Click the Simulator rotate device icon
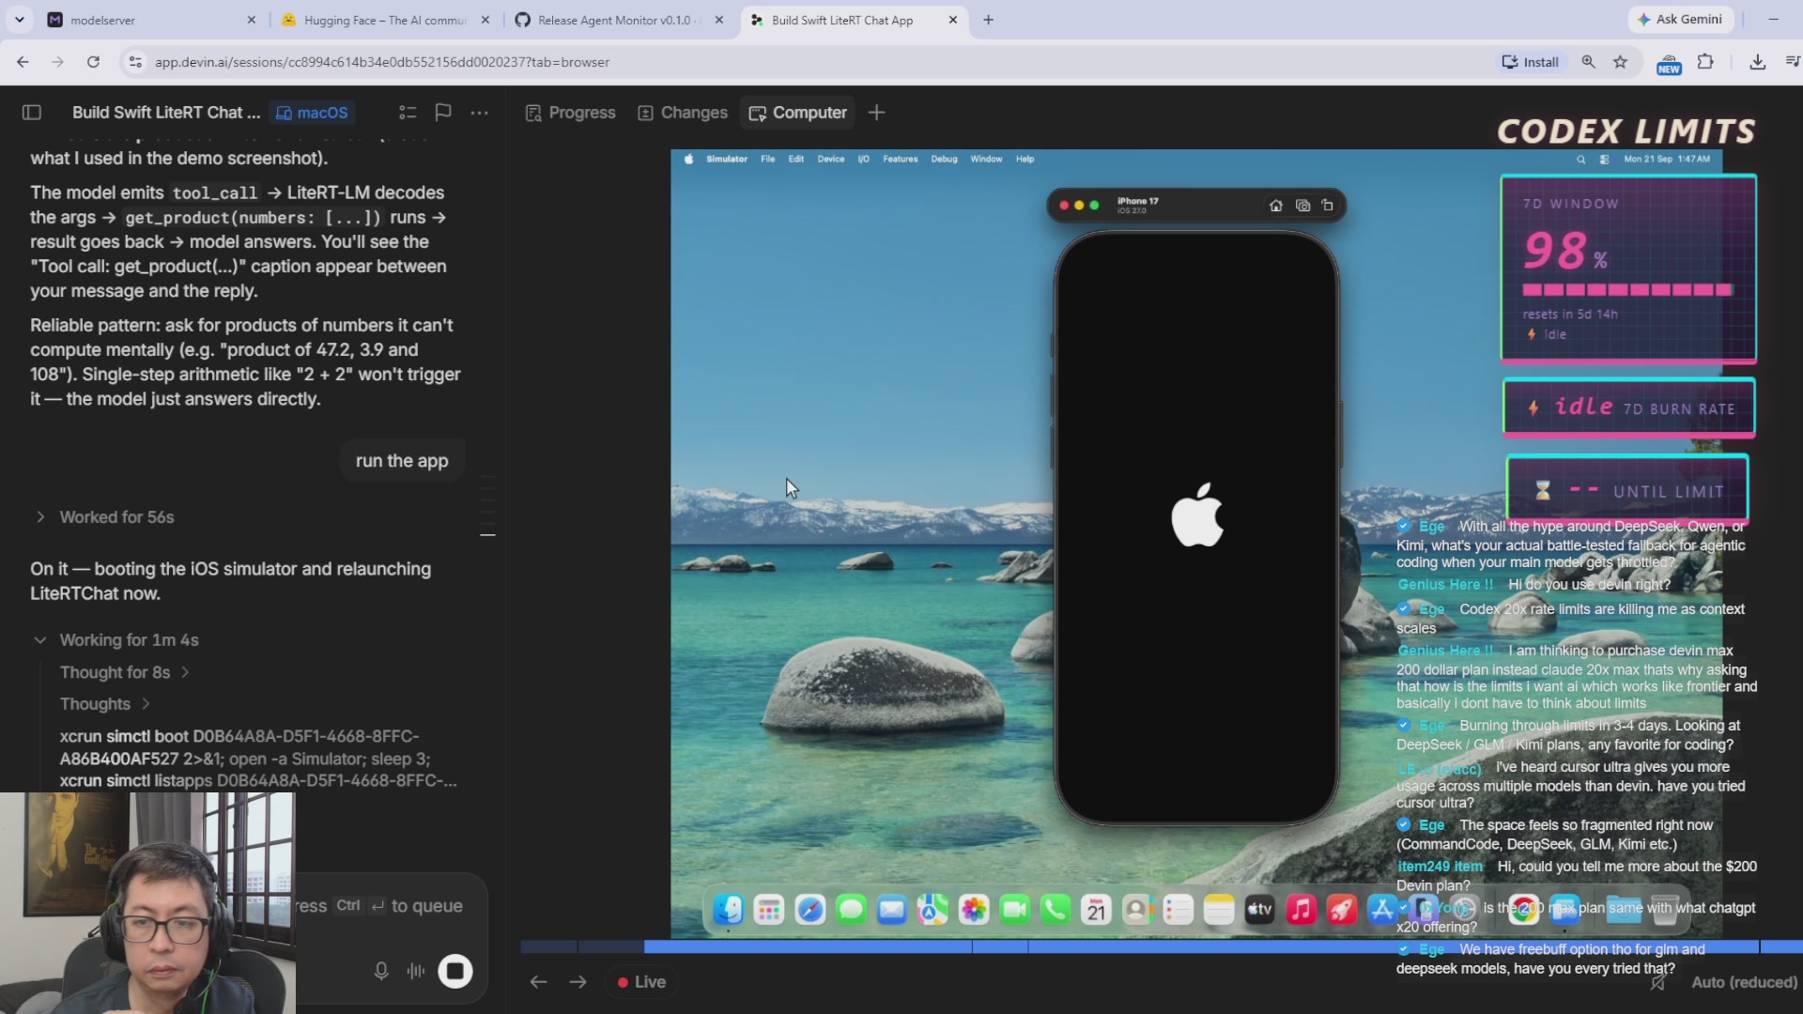 pyautogui.click(x=1327, y=206)
